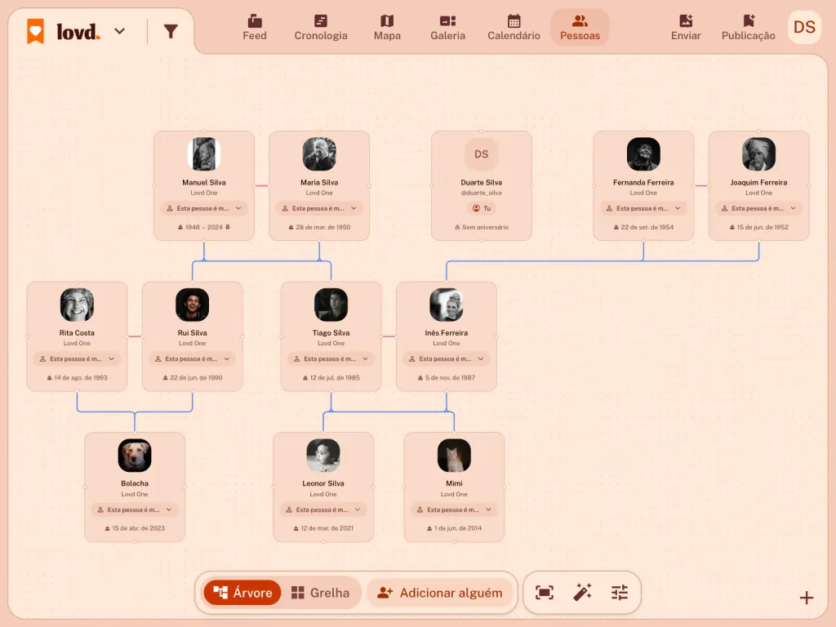This screenshot has height=627, width=836.
Task: Click the lovd heart logo icon
Action: [x=36, y=31]
